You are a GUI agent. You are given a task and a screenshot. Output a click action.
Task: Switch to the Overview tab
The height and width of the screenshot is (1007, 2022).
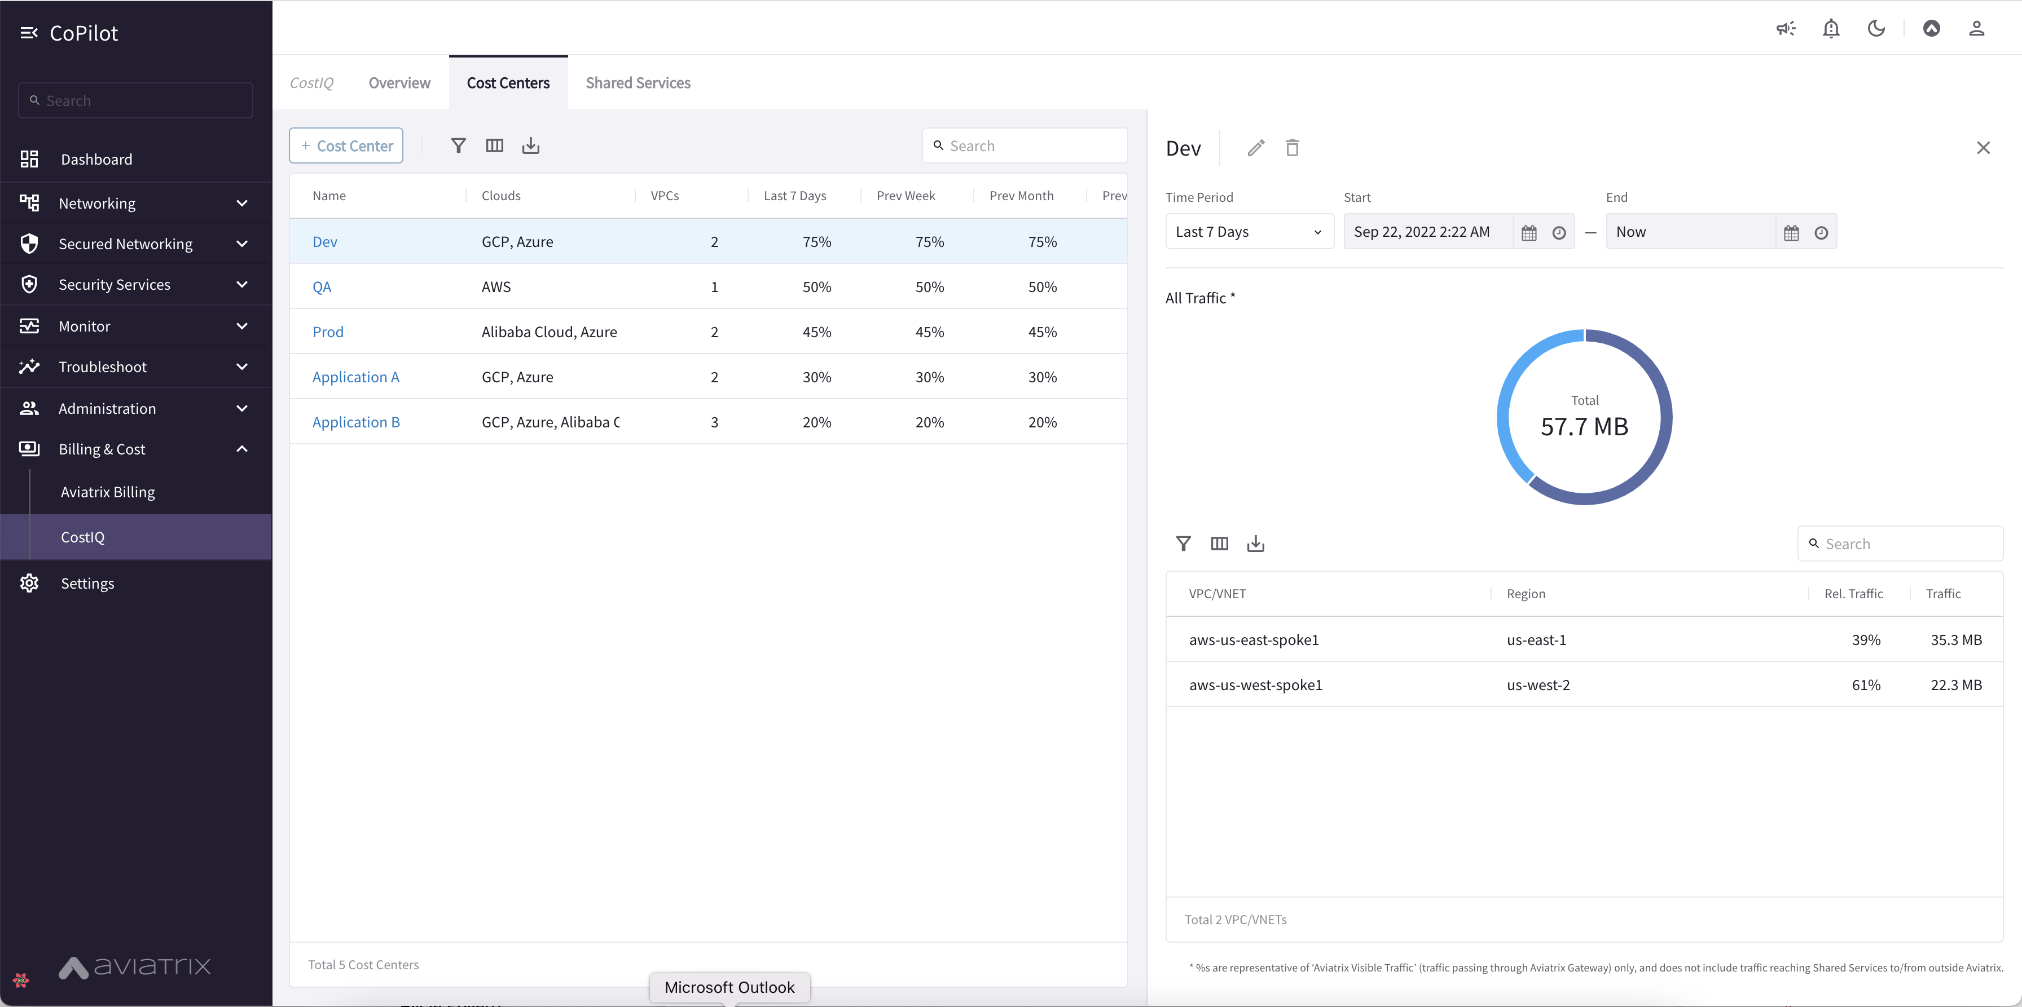[x=399, y=83]
